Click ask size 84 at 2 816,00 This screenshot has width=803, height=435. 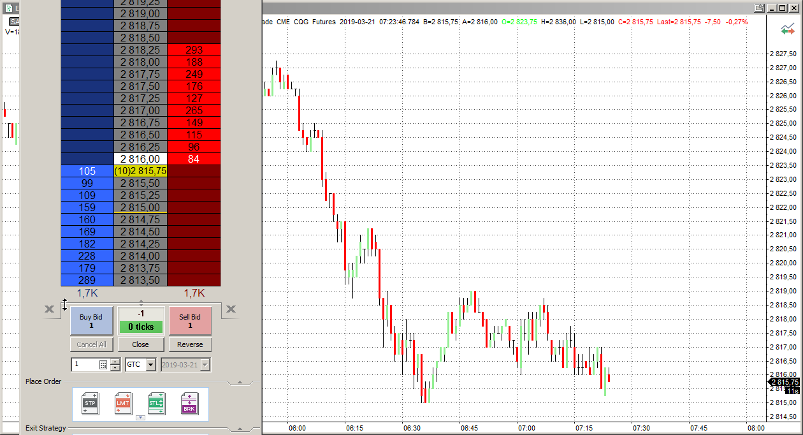click(x=194, y=159)
